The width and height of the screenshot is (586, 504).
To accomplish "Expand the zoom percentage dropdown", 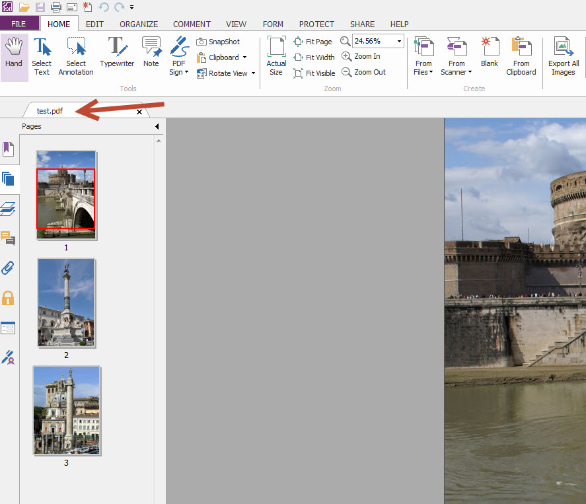I will tap(399, 41).
